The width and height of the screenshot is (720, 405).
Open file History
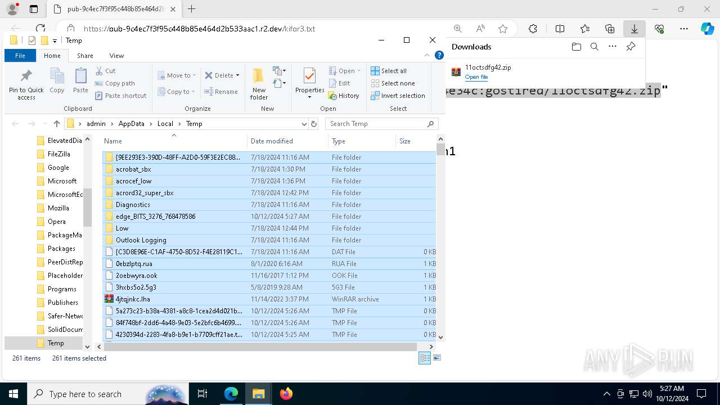coord(344,96)
